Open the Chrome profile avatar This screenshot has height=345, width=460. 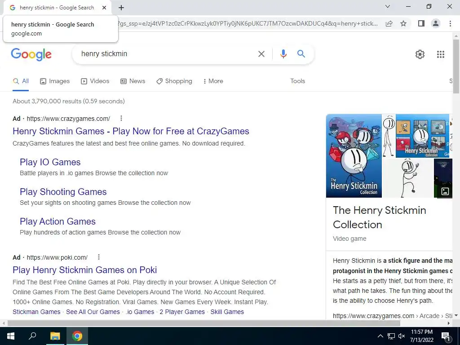[x=436, y=23]
